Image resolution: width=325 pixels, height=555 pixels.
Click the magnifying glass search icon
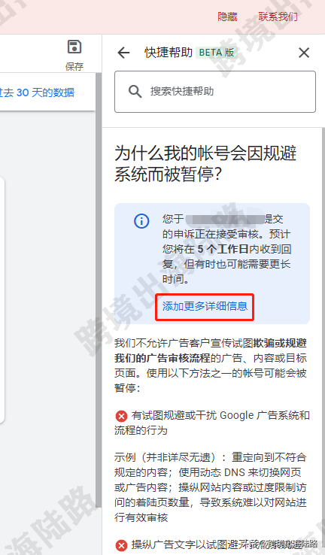[x=135, y=91]
